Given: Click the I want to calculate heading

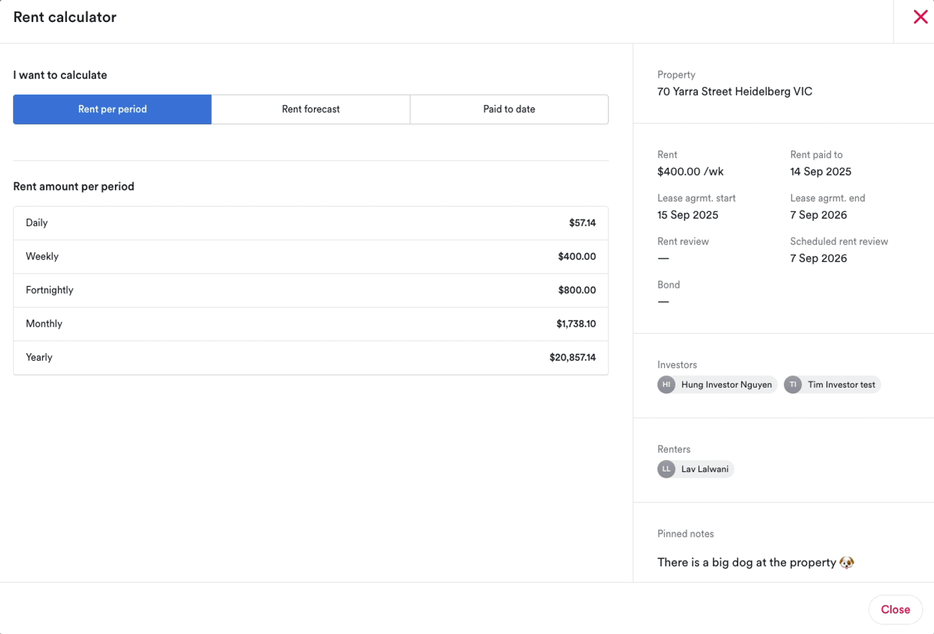Looking at the screenshot, I should 60,75.
